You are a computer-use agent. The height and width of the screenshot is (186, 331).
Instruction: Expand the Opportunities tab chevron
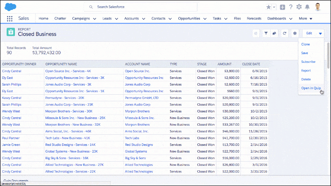tap(205, 19)
